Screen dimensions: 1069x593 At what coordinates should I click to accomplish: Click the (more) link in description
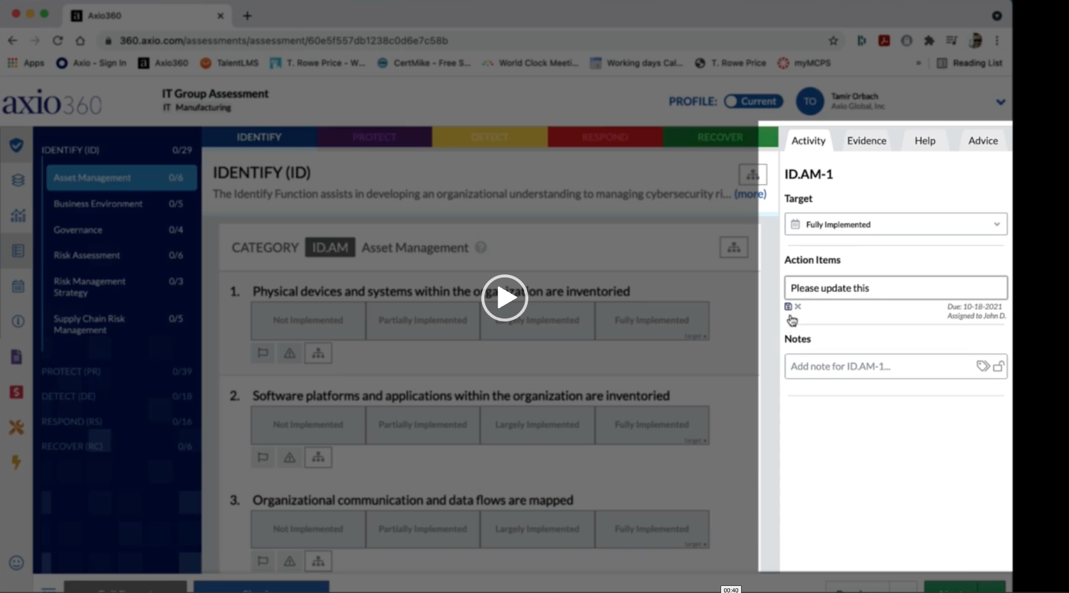point(750,194)
